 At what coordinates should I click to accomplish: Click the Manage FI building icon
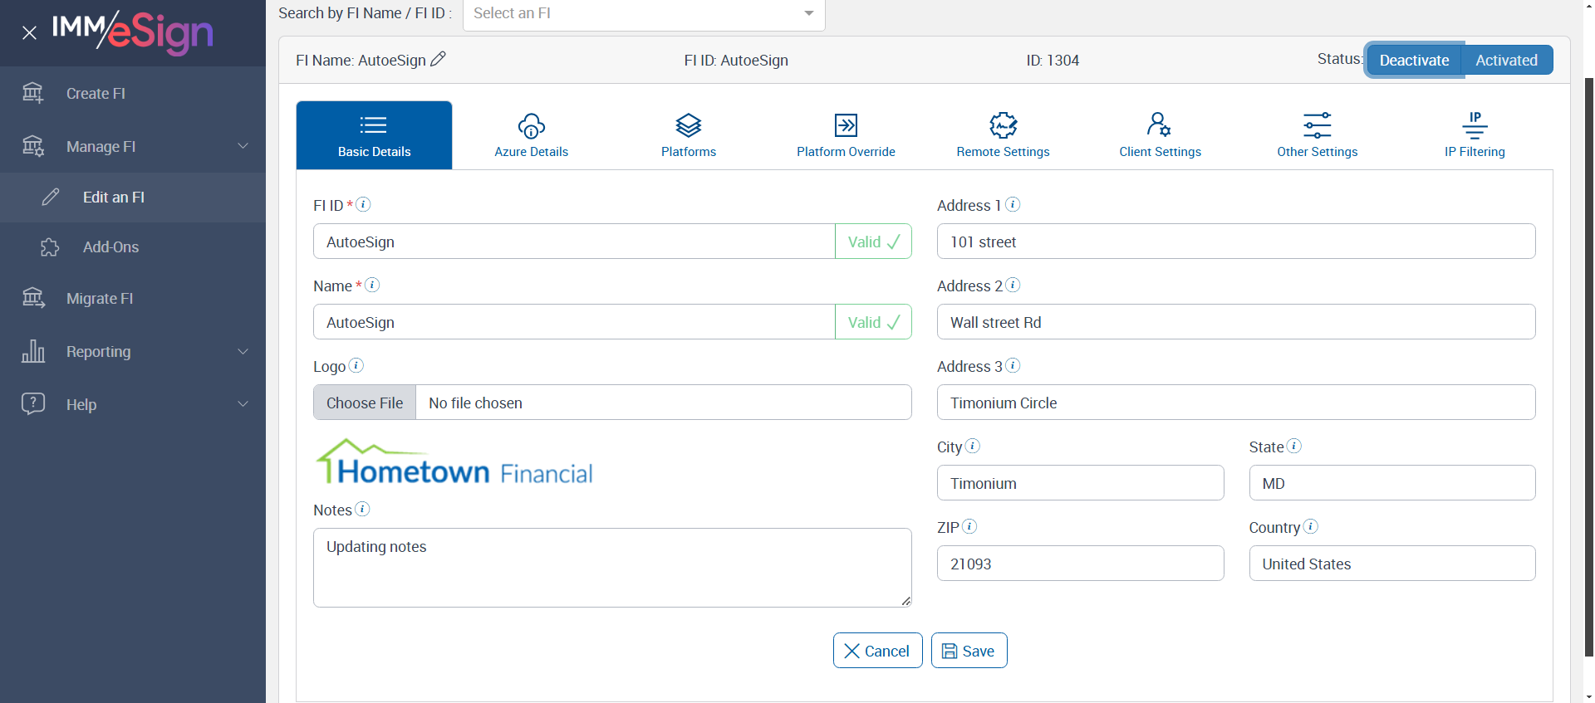33,146
